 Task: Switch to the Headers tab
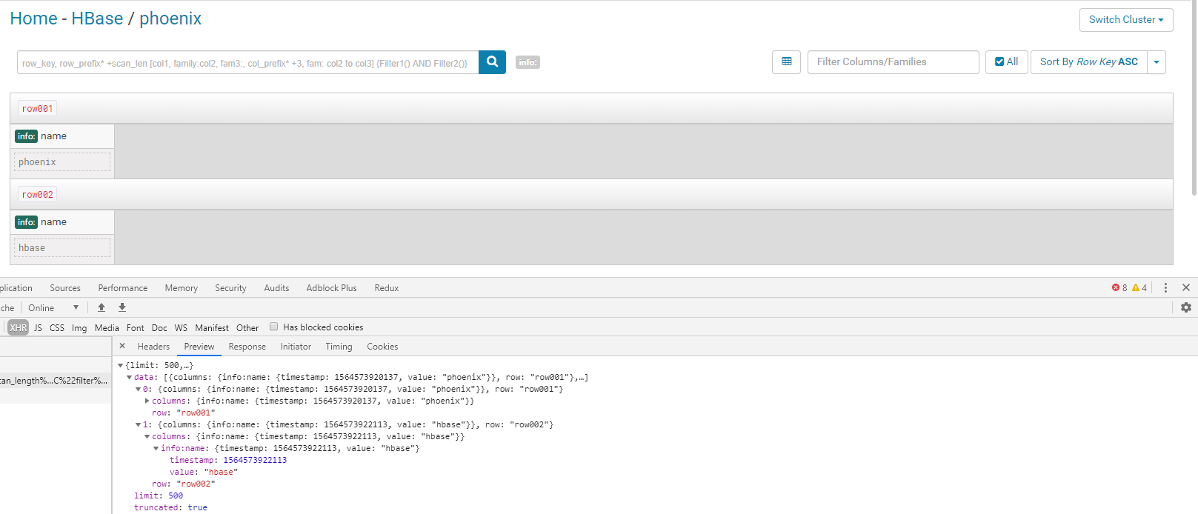(153, 346)
